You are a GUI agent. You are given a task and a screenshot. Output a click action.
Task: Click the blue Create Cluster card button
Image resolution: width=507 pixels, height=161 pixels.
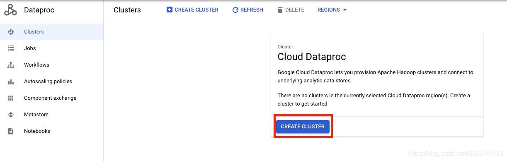303,127
